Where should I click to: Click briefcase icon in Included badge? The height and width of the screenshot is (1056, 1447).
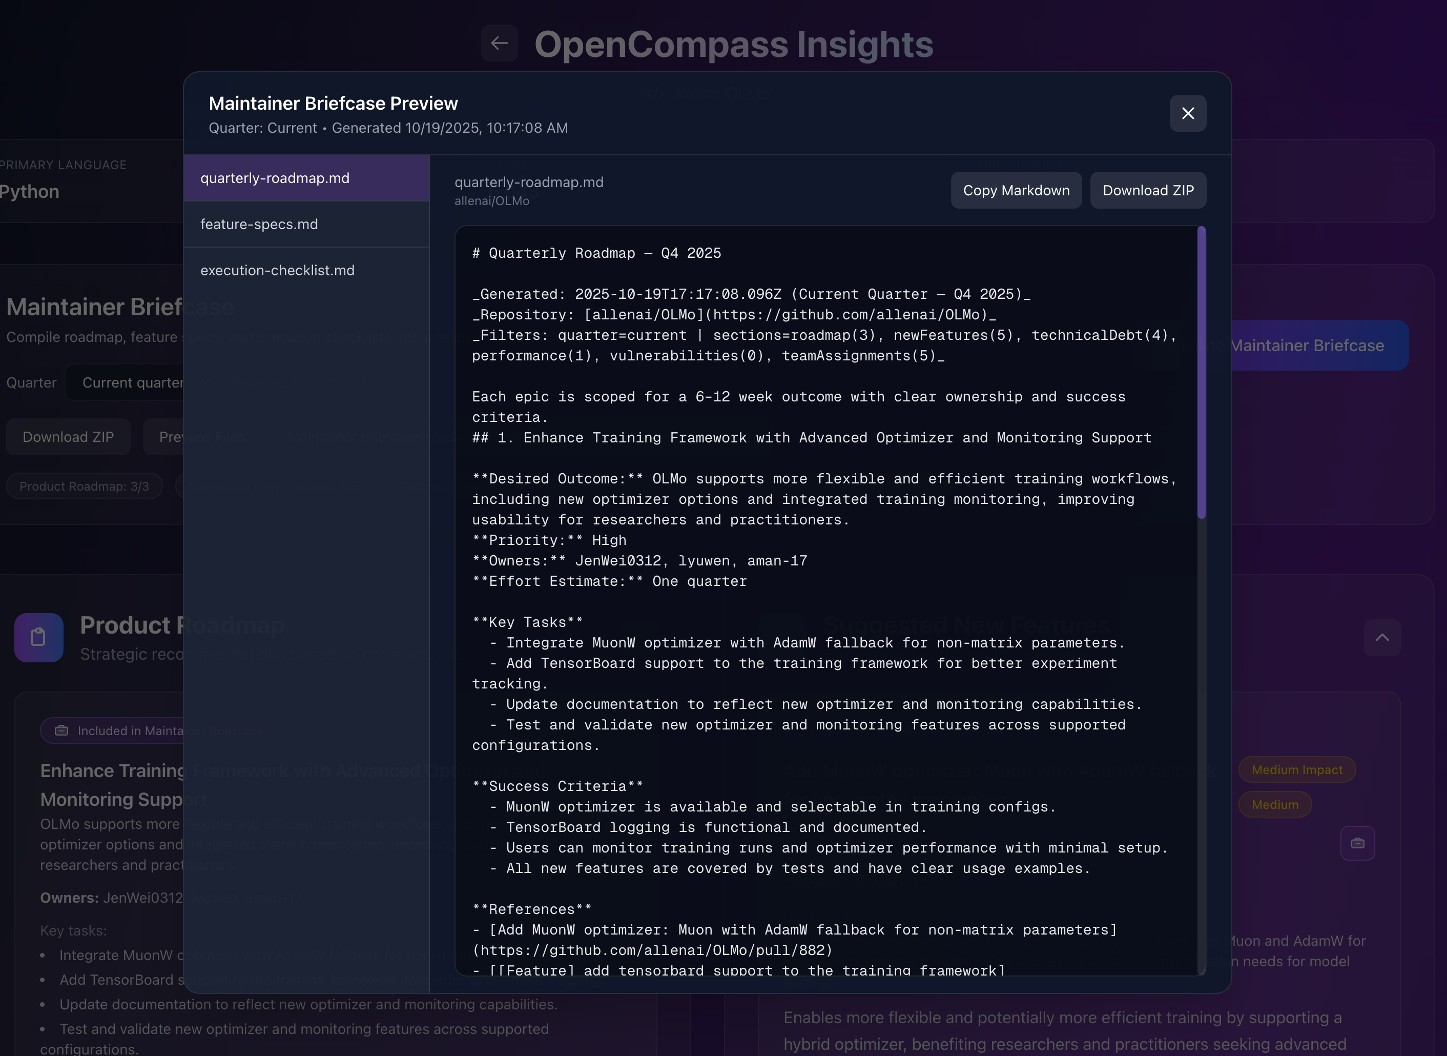click(62, 730)
